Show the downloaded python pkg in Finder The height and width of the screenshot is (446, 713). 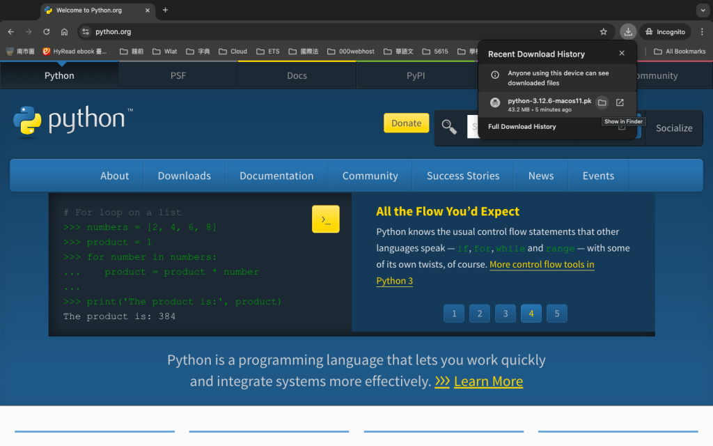click(x=602, y=102)
